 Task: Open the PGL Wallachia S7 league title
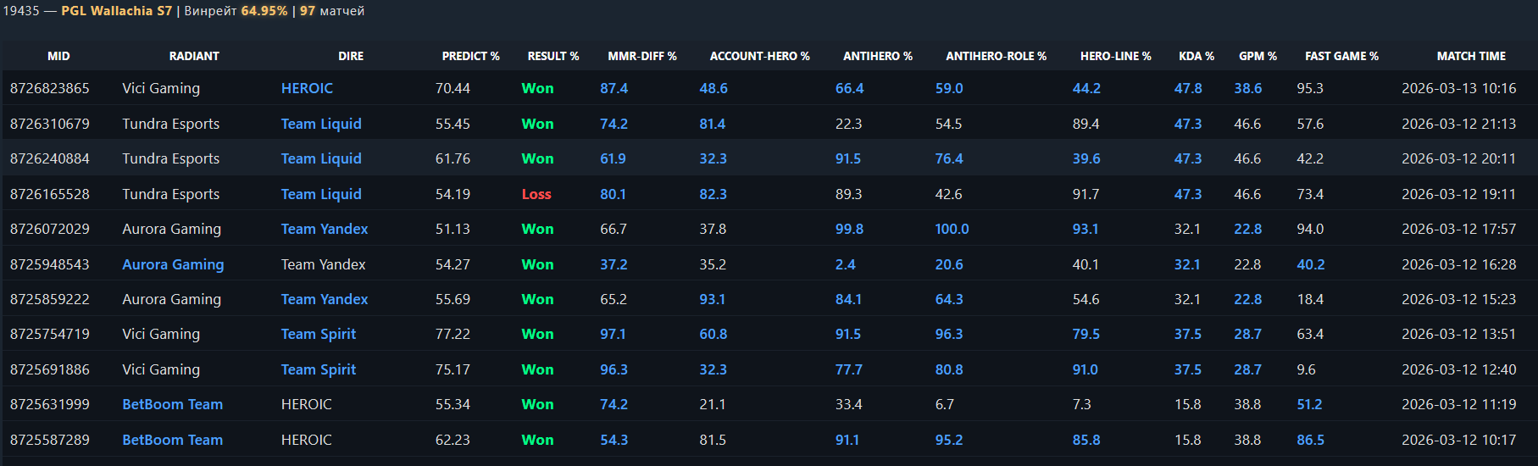[116, 11]
